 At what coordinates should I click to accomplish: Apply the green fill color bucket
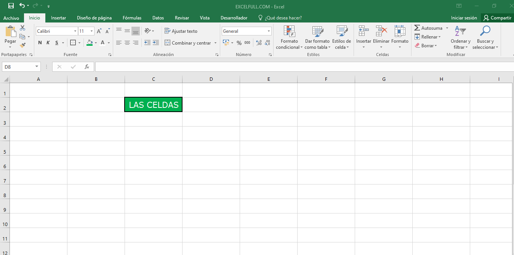click(90, 43)
